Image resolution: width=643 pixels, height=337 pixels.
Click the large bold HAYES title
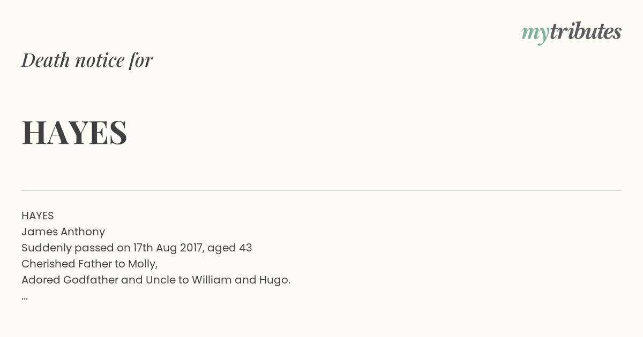[74, 132]
